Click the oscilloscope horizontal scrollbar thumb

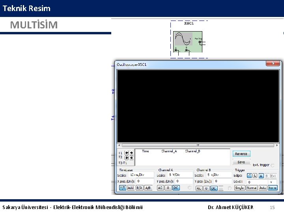(x=198, y=145)
